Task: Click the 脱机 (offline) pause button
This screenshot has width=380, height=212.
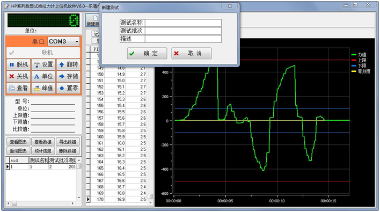Action: pos(19,64)
